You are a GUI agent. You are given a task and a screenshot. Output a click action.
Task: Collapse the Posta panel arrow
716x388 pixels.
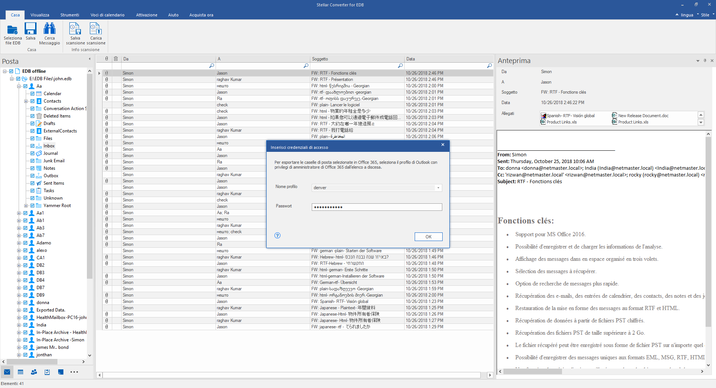pos(89,59)
